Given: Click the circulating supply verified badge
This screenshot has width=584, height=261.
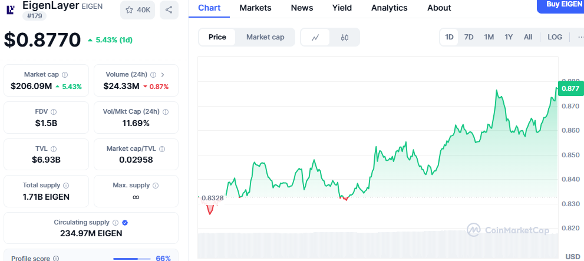Looking at the screenshot, I should (x=125, y=223).
